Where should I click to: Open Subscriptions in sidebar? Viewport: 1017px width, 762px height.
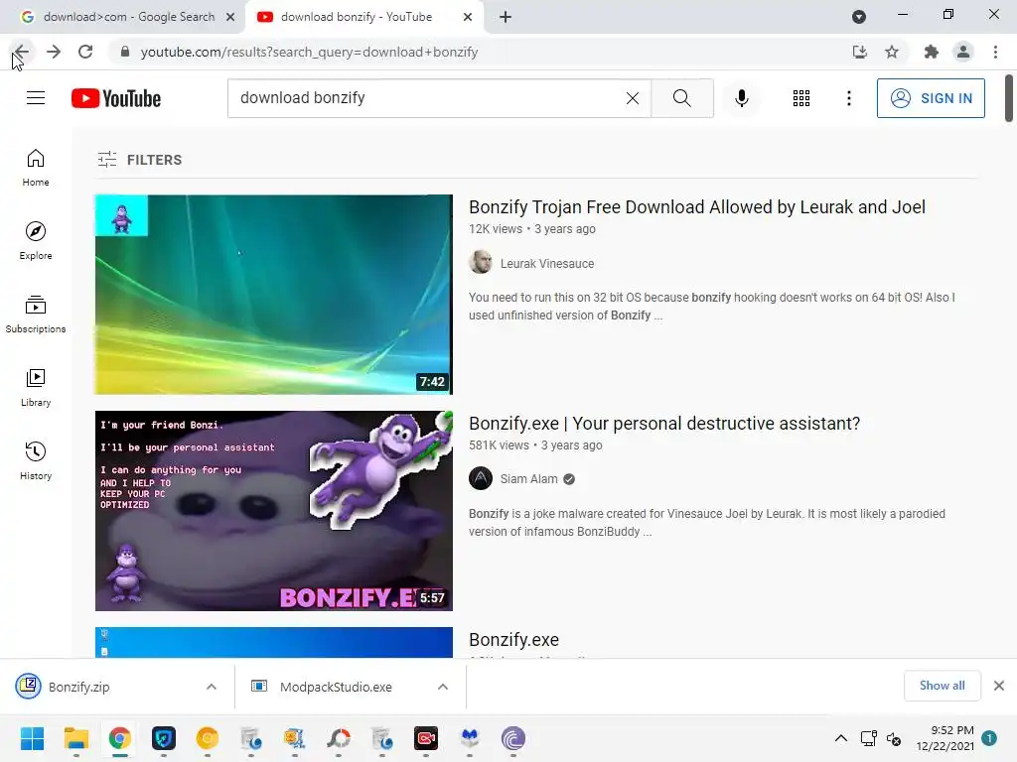(36, 314)
